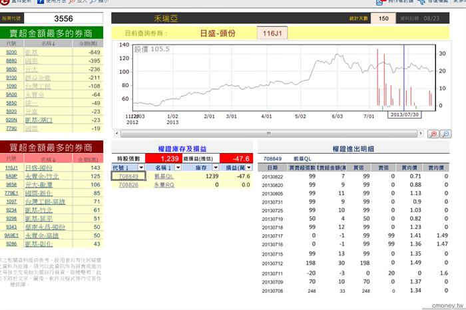Open broker code 5920 link
Image resolution: width=466 pixels, height=310 pixels.
point(11,111)
